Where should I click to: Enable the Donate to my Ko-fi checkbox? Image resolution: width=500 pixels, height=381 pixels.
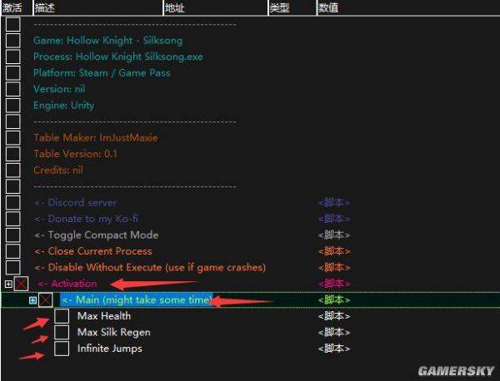pyautogui.click(x=12, y=219)
